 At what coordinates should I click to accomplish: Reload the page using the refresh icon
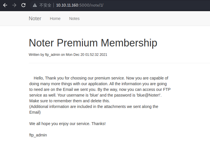(x=23, y=5)
